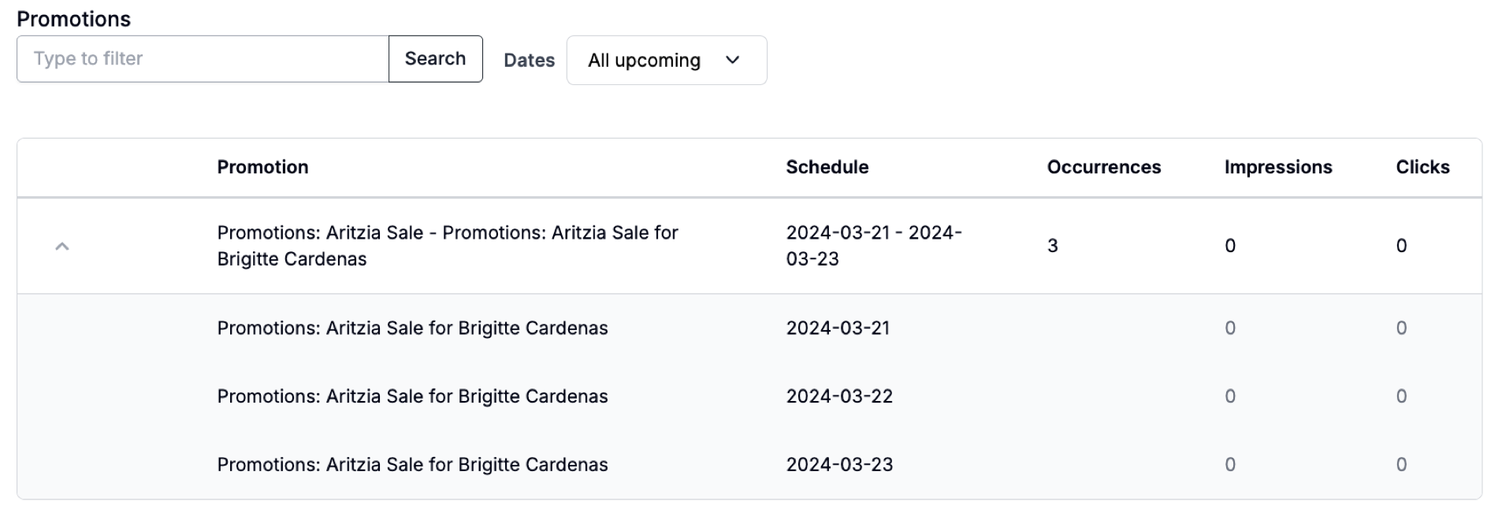Open the All upcoming dates dropdown

[x=667, y=60]
